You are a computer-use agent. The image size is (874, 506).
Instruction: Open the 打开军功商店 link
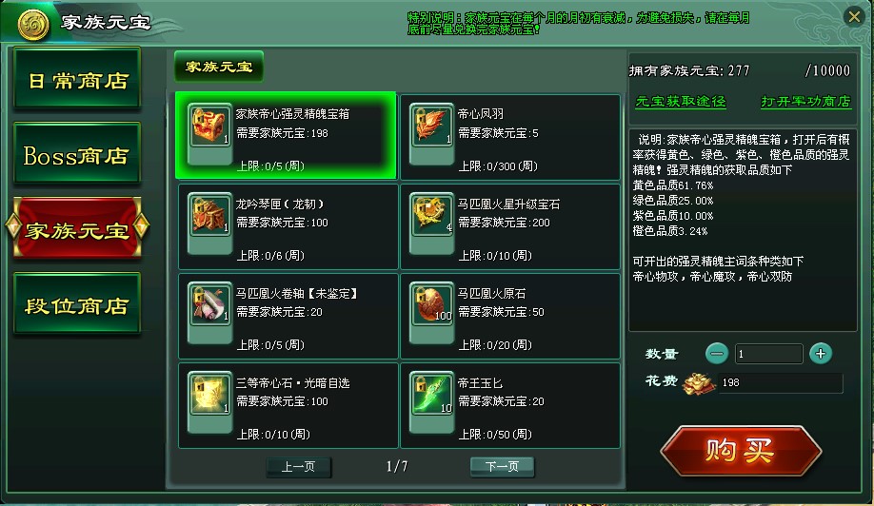(806, 102)
